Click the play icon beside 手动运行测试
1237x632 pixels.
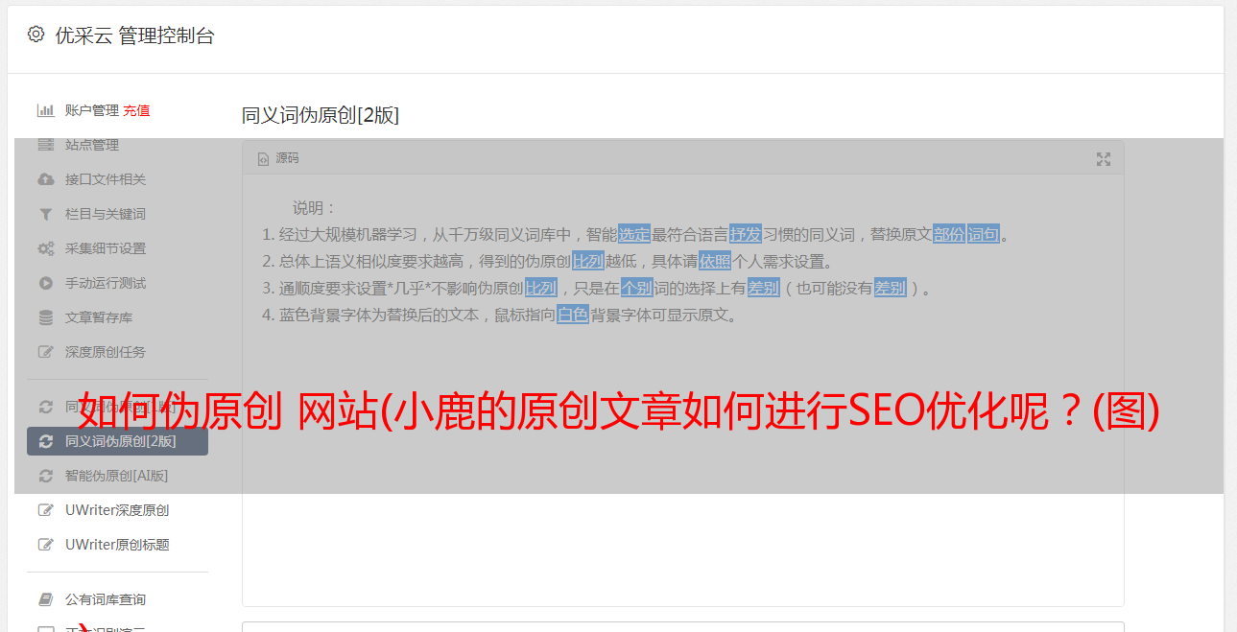tap(45, 283)
